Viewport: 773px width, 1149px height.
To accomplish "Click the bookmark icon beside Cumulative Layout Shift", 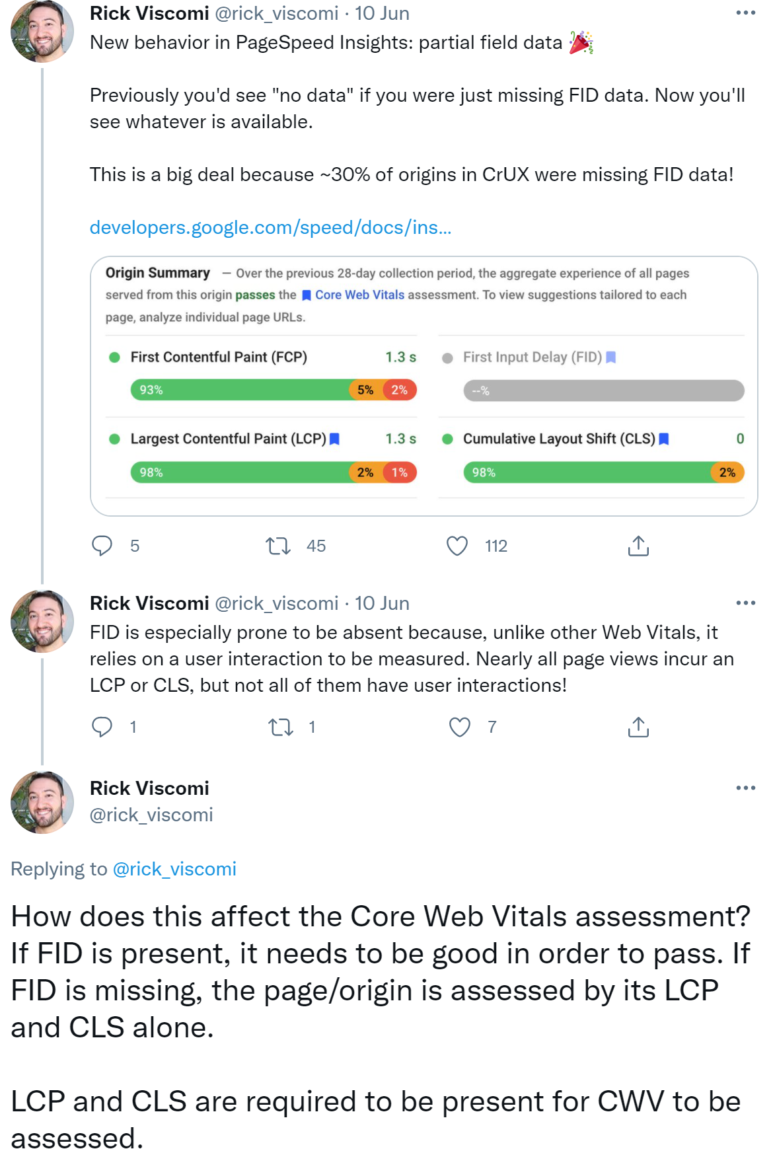I will click(x=665, y=438).
